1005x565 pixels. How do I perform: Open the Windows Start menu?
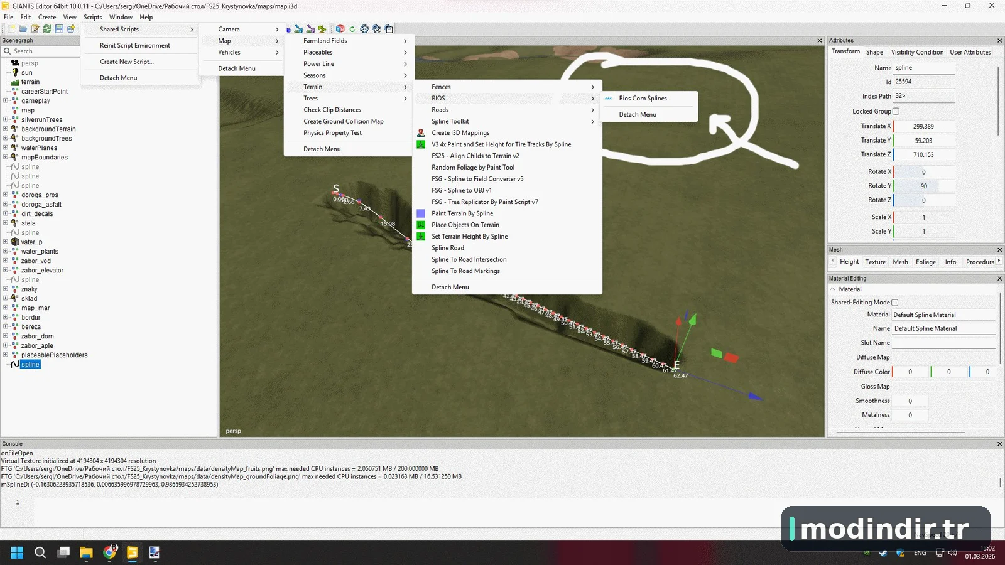click(17, 552)
